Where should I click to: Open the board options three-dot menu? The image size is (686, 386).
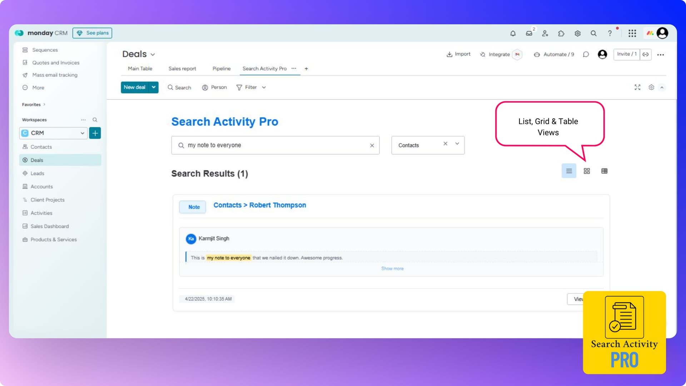[x=661, y=55]
